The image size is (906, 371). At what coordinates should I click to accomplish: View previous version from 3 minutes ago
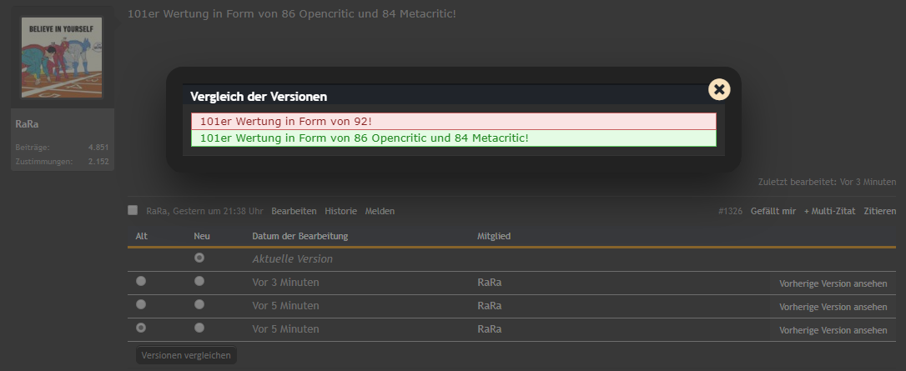click(833, 283)
